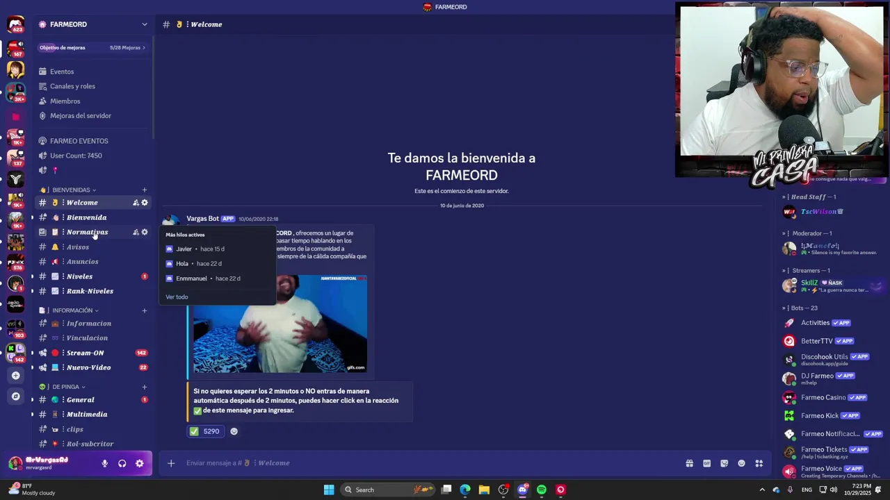Expand threads arrow beside Rank-Niveles
The width and height of the screenshot is (890, 500).
[32, 291]
